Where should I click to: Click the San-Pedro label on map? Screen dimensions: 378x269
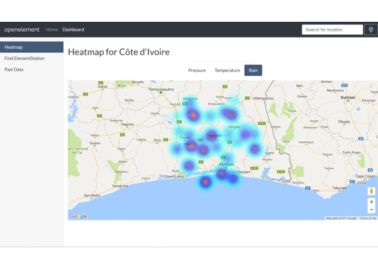tap(92, 195)
